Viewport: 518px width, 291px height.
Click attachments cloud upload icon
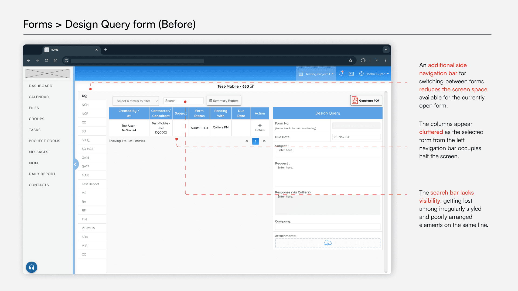pyautogui.click(x=328, y=243)
